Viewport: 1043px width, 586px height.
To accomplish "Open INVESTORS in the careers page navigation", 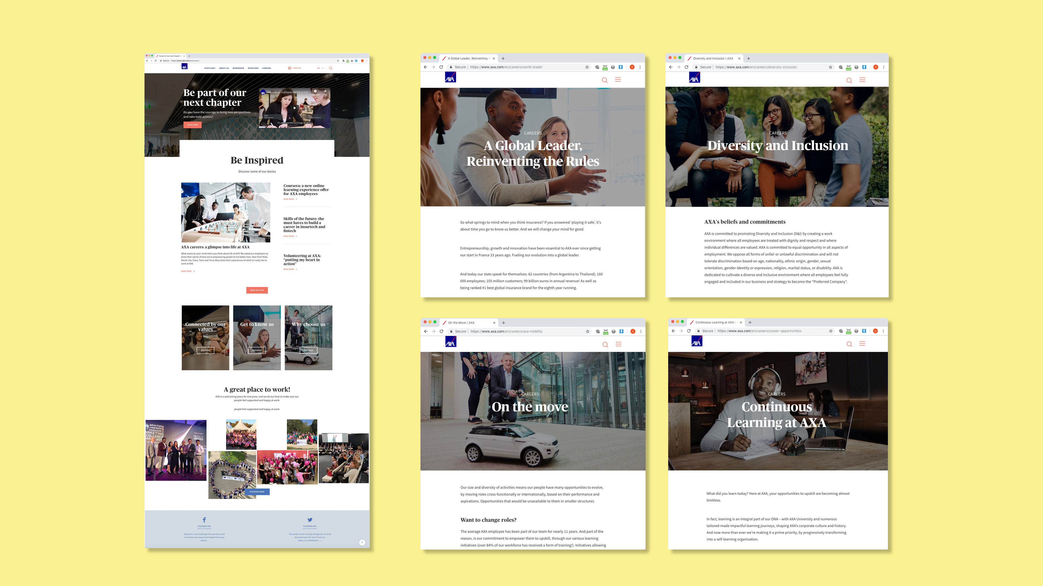I will 253,68.
